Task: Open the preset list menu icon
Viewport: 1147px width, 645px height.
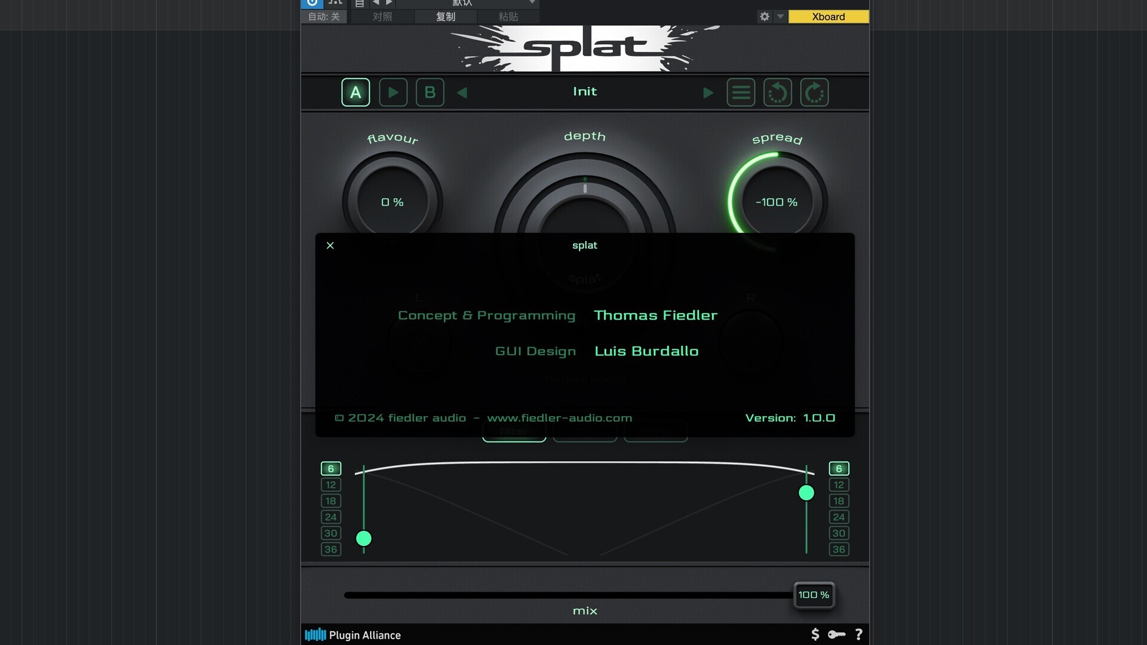Action: click(x=741, y=93)
